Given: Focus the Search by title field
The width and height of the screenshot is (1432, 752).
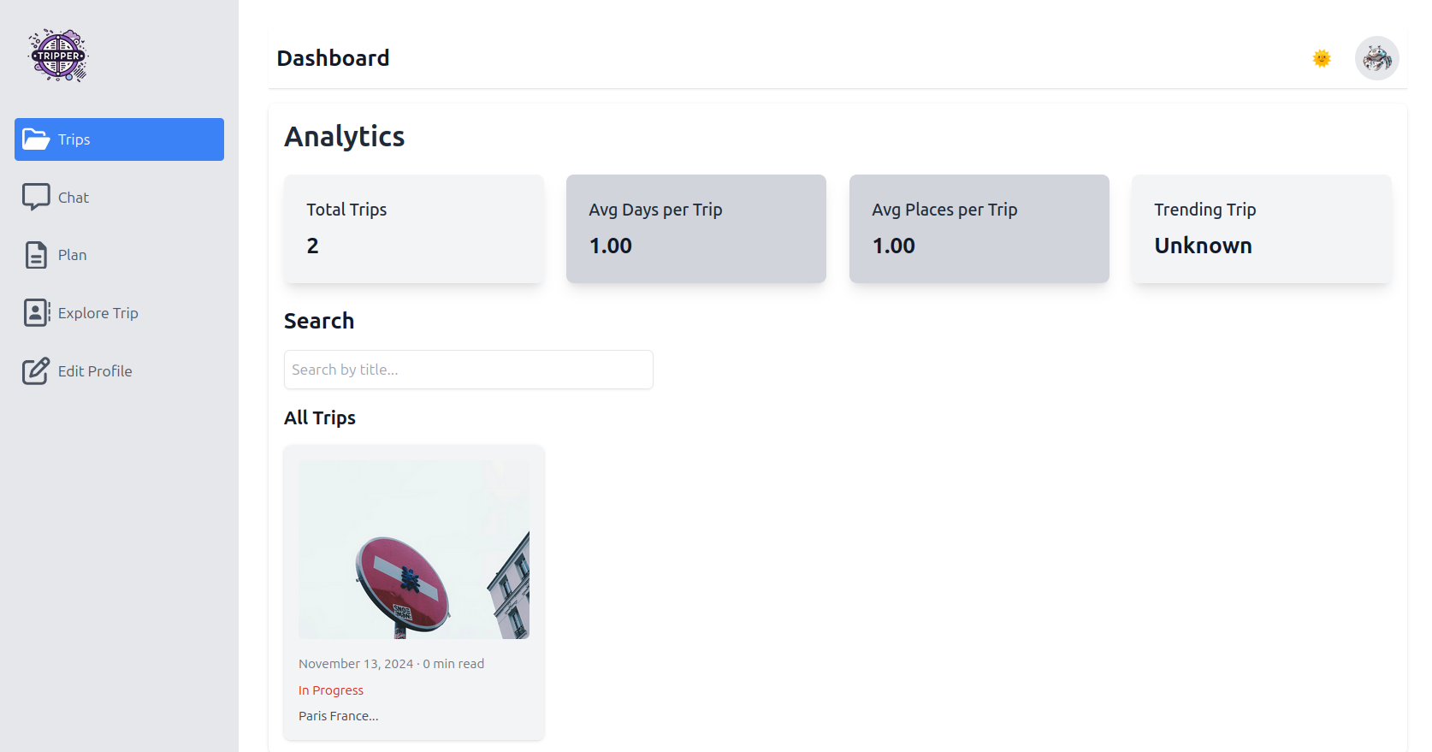Looking at the screenshot, I should pos(468,370).
